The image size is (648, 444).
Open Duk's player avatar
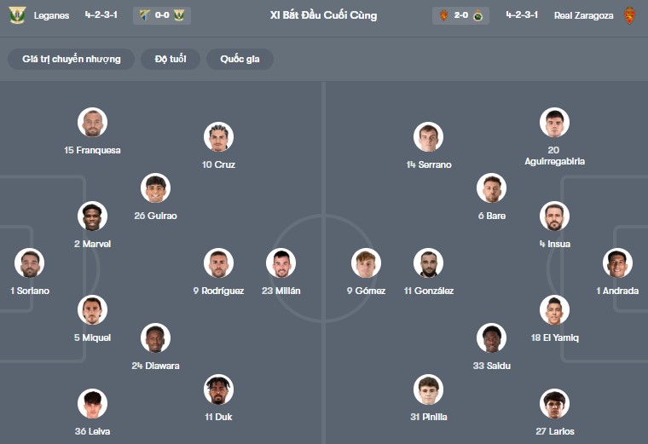(218, 389)
